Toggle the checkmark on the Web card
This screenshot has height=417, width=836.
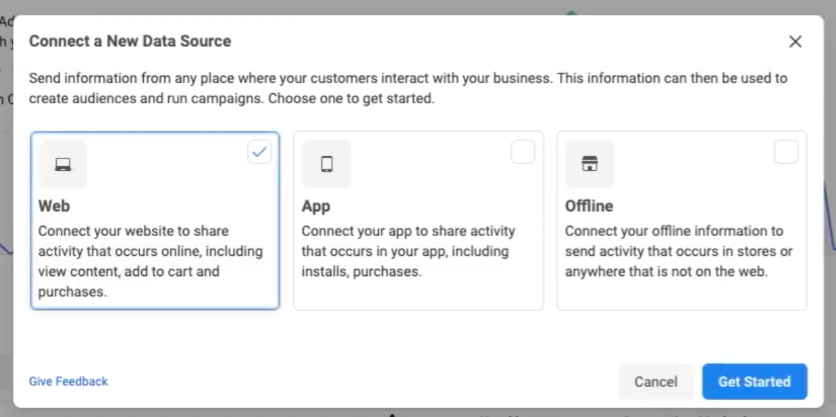pyautogui.click(x=259, y=152)
